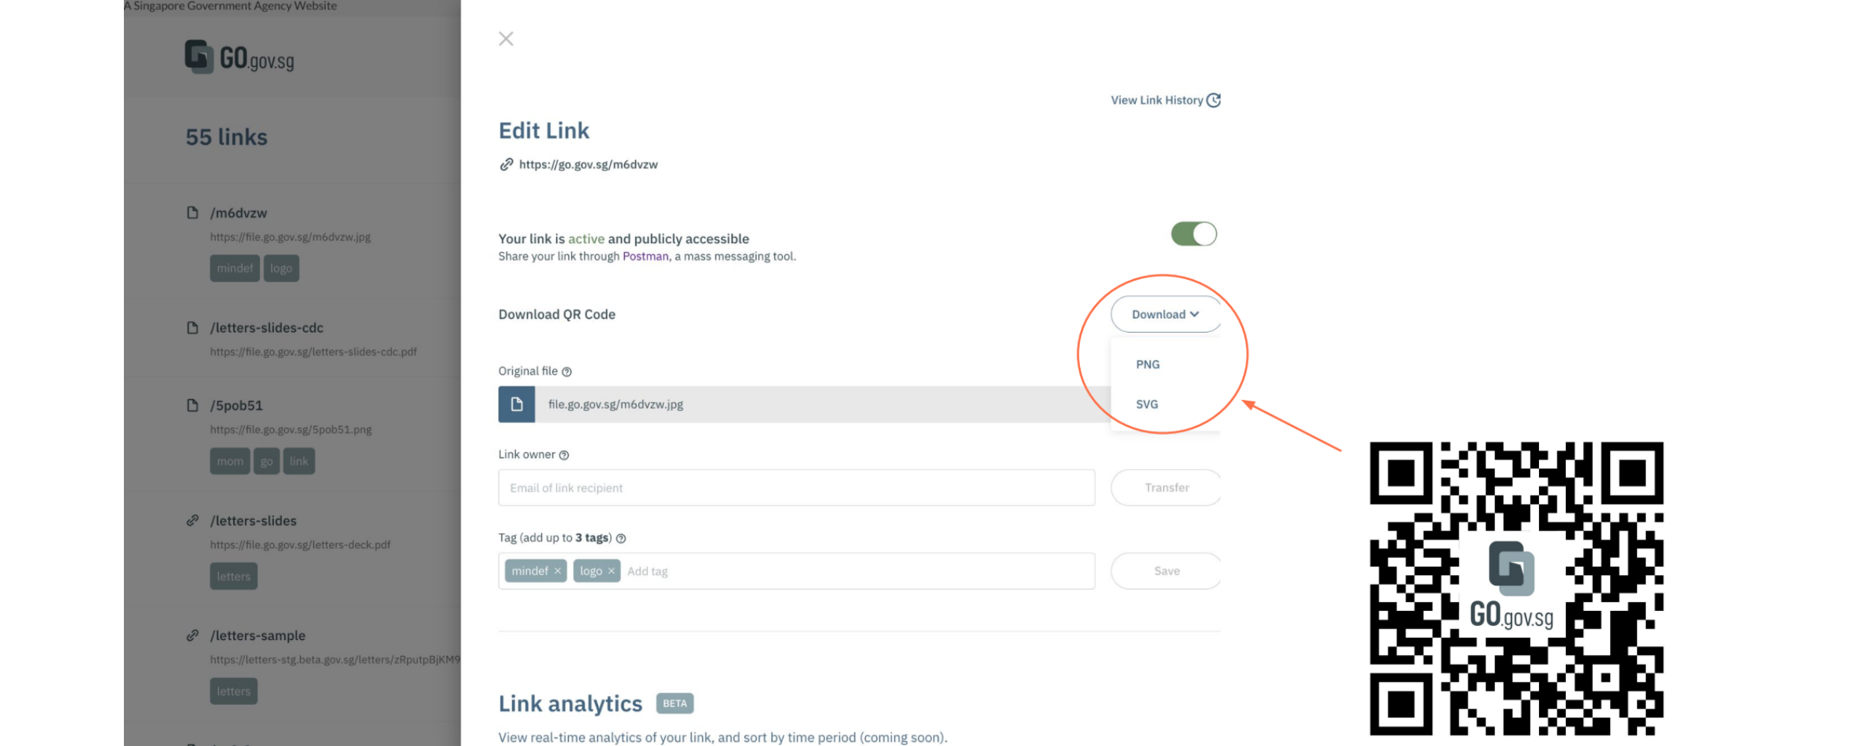The height and width of the screenshot is (746, 1866).
Task: Focus Email of link recipient field
Action: [796, 488]
